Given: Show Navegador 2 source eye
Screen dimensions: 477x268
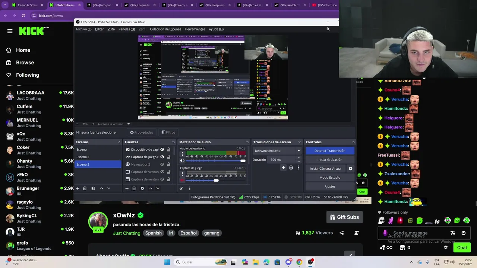Looking at the screenshot, I should pyautogui.click(x=162, y=165).
